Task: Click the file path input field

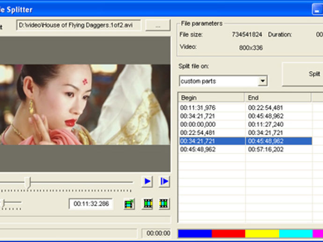Action: click(x=79, y=25)
